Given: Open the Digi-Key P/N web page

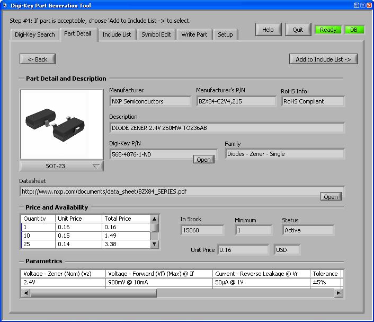Looking at the screenshot, I should coord(204,160).
